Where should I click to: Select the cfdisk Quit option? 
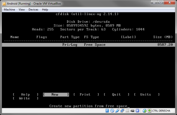click(x=117, y=94)
